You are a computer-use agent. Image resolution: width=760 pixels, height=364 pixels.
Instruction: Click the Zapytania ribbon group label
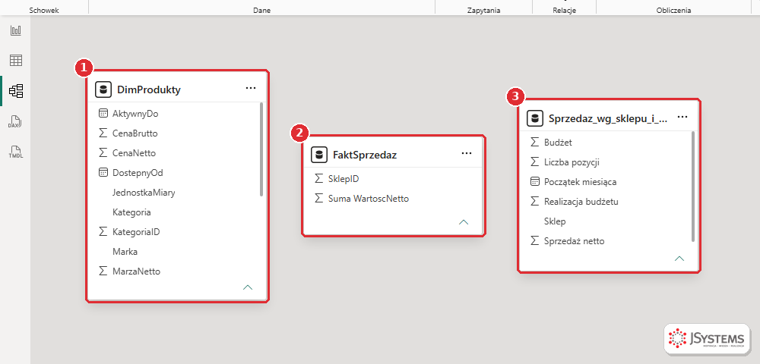(x=483, y=10)
